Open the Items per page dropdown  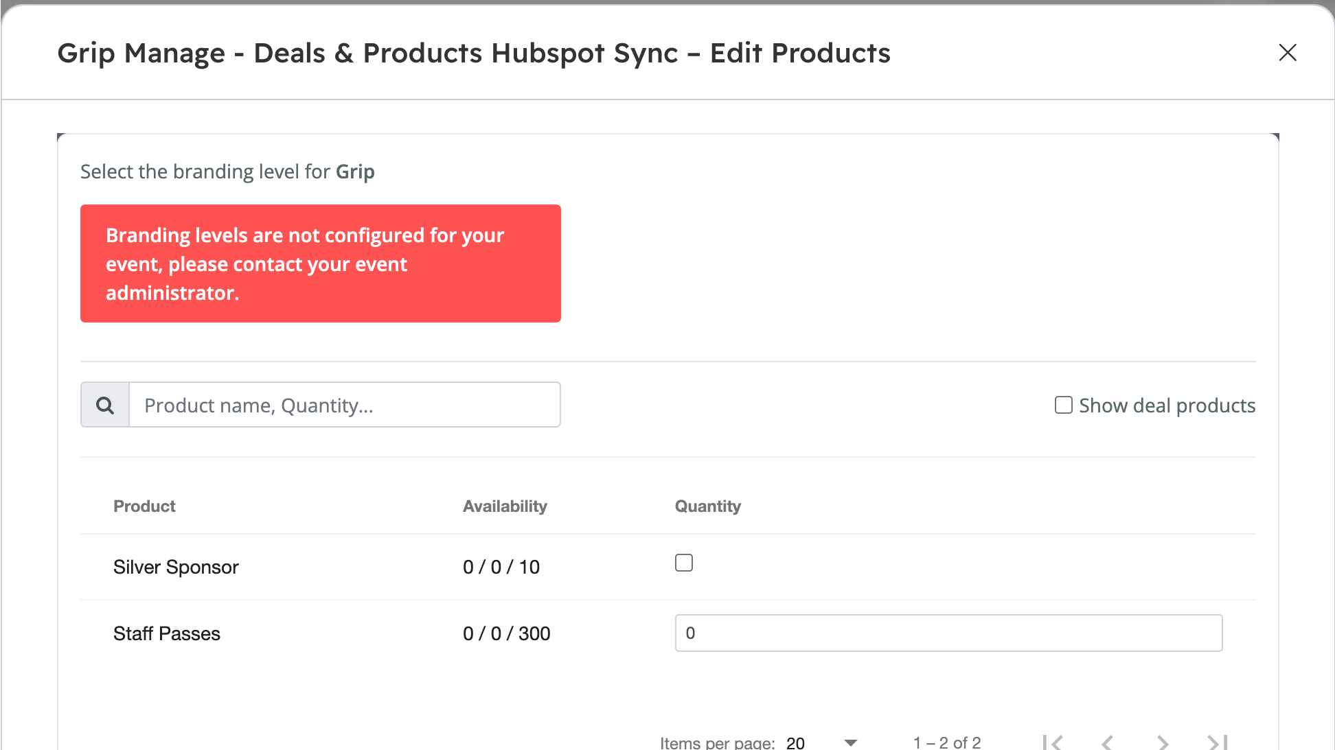(x=823, y=742)
